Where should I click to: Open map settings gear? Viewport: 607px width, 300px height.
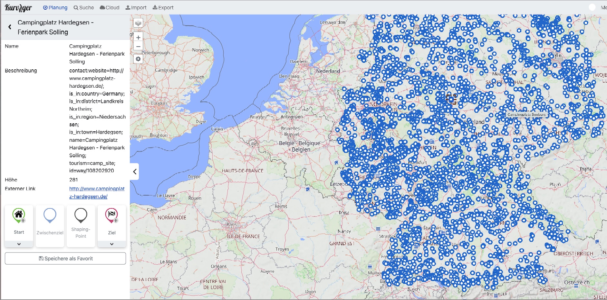(x=138, y=59)
